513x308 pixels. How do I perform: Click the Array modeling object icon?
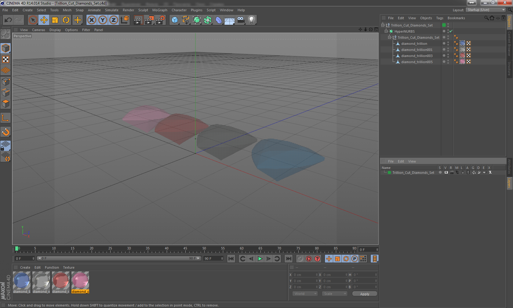208,20
